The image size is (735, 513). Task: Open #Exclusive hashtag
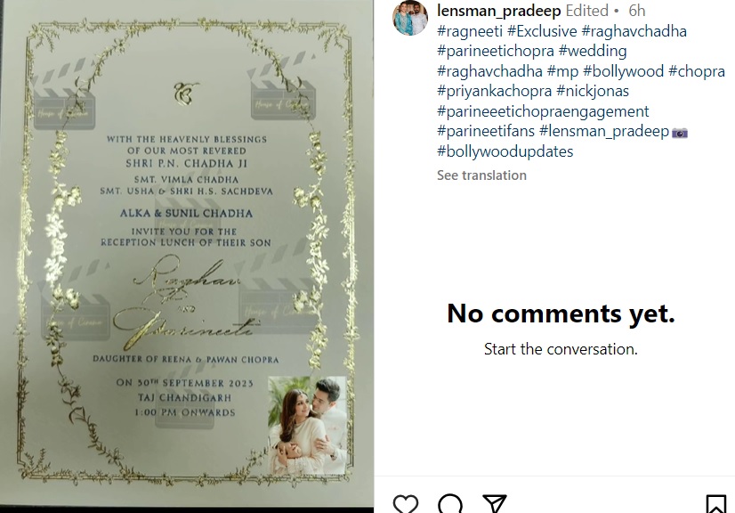point(542,31)
